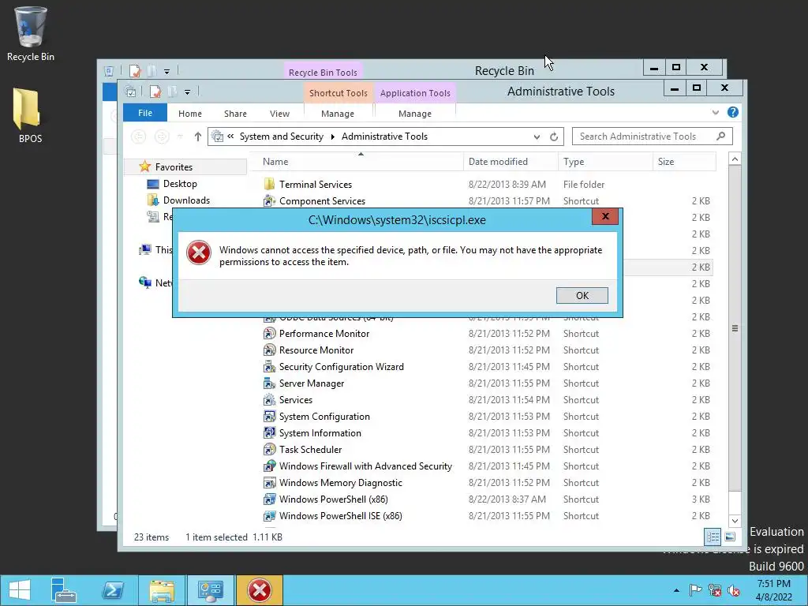Launch Server Manager from the taskbar
The height and width of the screenshot is (606, 808).
64,590
